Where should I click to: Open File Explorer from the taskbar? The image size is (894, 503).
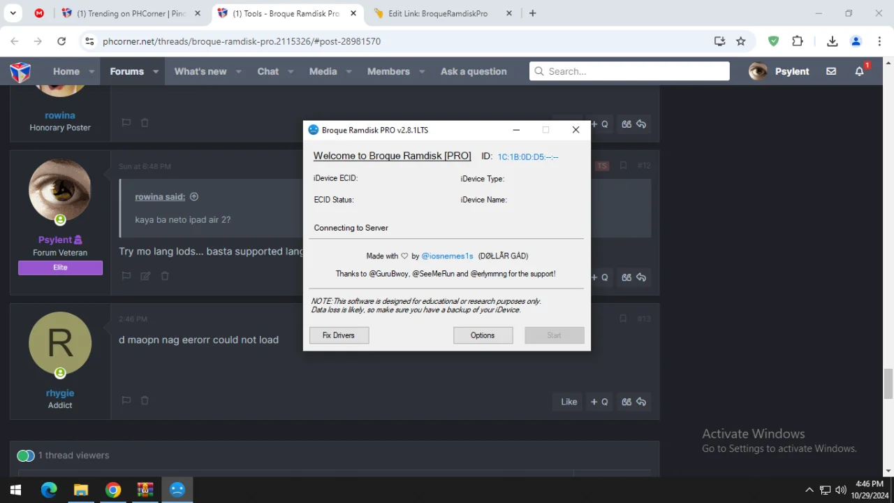pyautogui.click(x=81, y=490)
